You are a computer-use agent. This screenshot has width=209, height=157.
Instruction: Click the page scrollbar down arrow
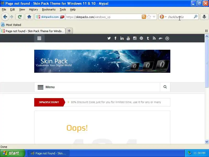(x=207, y=142)
